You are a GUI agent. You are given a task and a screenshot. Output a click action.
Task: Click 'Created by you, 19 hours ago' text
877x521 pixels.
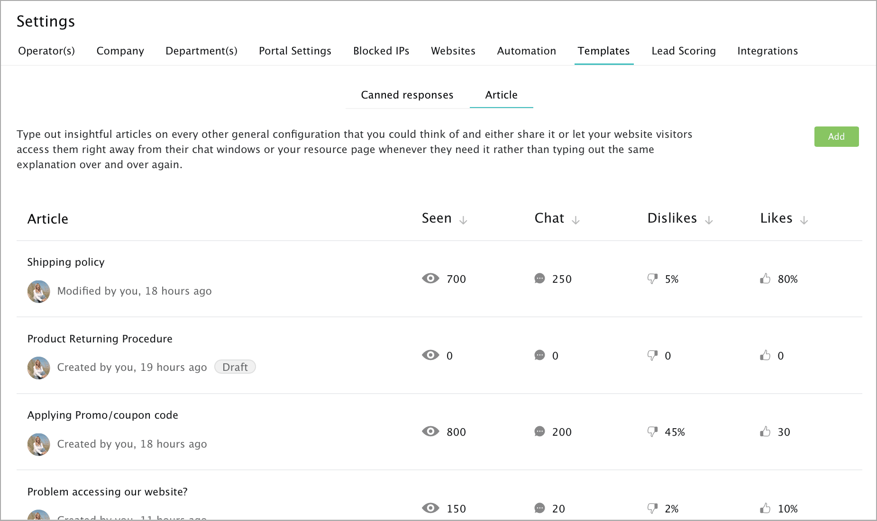(132, 367)
